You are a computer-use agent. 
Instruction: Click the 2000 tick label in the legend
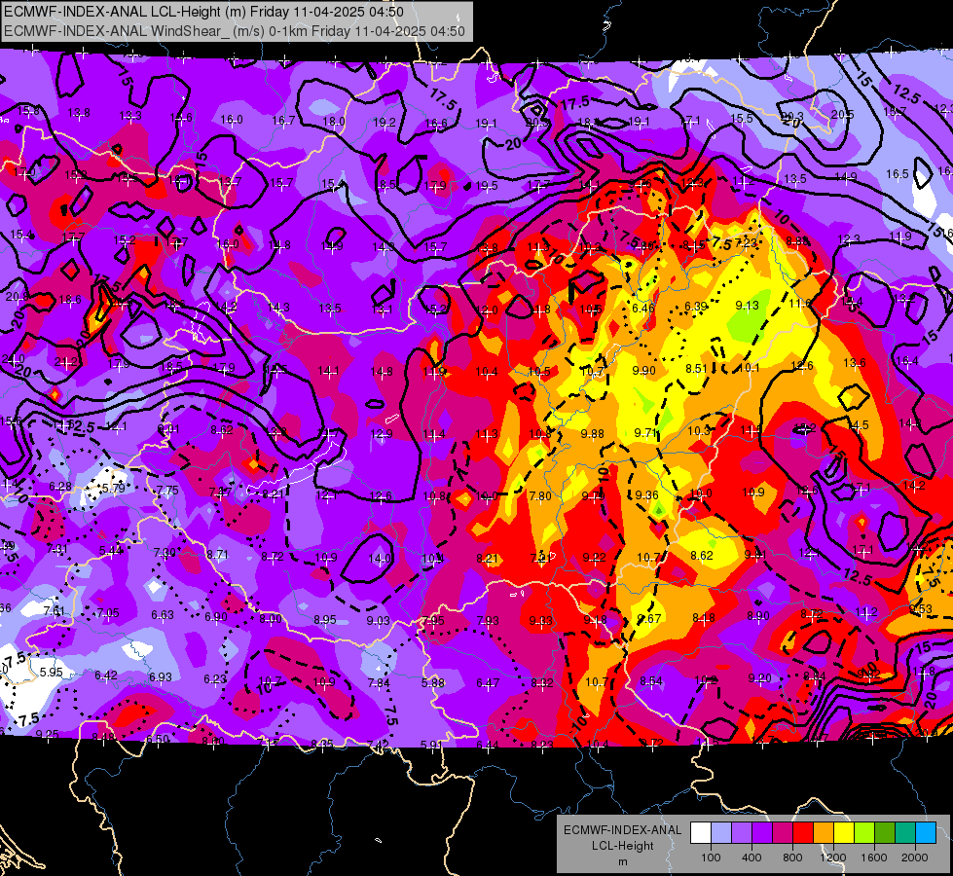[x=914, y=858]
